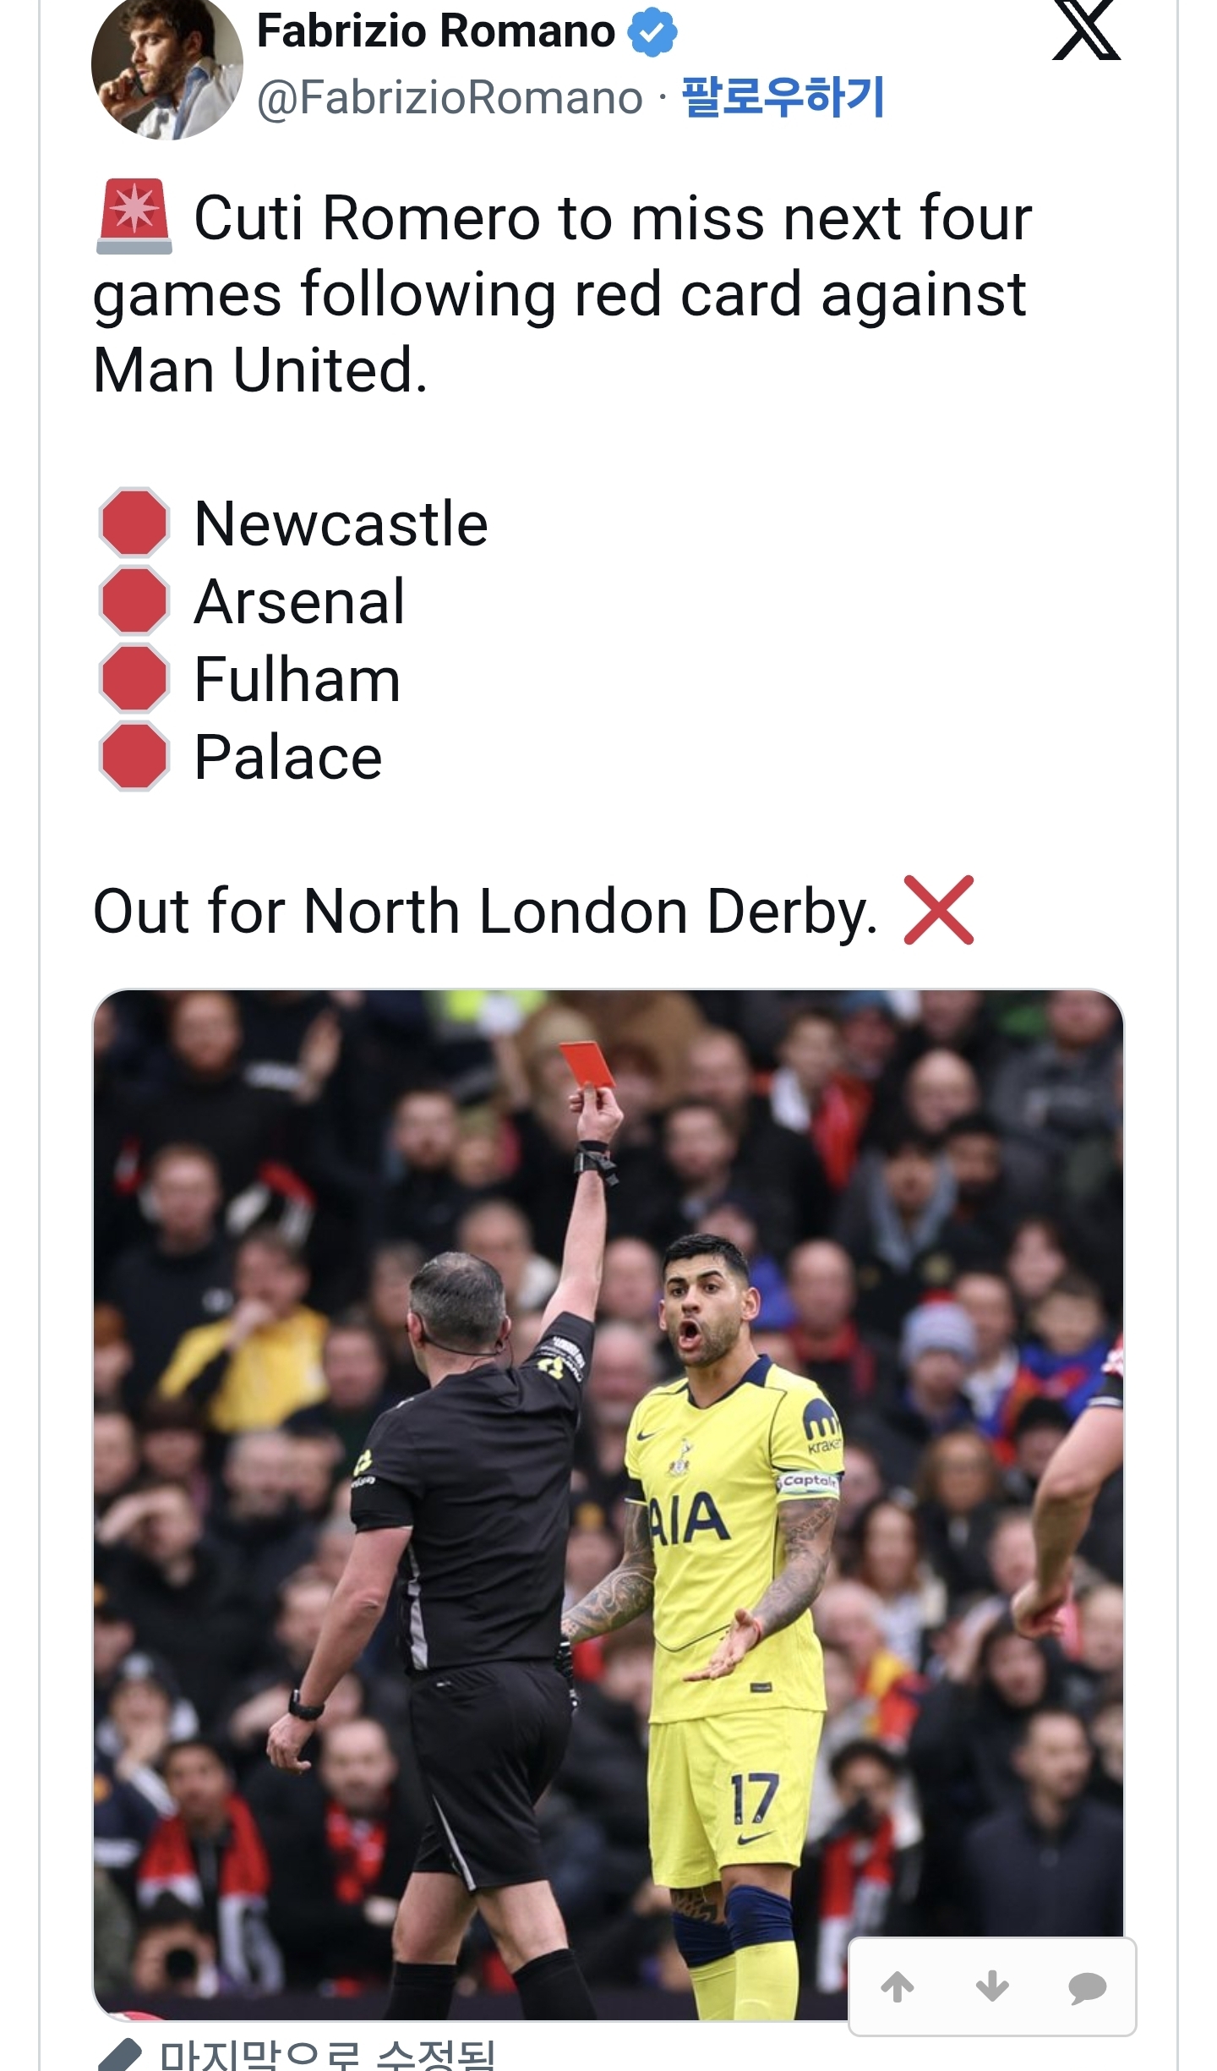
Task: Click the X logo icon
Action: pyautogui.click(x=1086, y=32)
